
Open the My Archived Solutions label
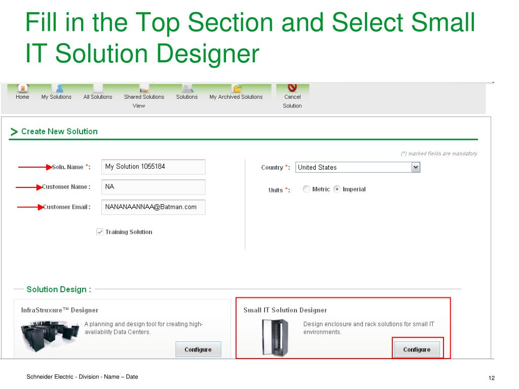click(236, 97)
